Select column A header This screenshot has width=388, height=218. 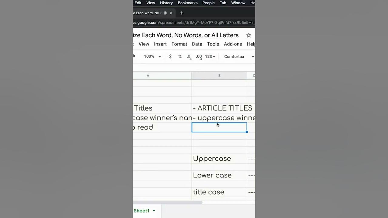click(x=162, y=76)
